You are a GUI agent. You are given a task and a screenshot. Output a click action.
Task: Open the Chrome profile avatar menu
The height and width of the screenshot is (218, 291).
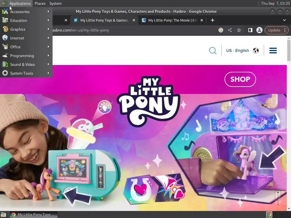[x=259, y=30]
